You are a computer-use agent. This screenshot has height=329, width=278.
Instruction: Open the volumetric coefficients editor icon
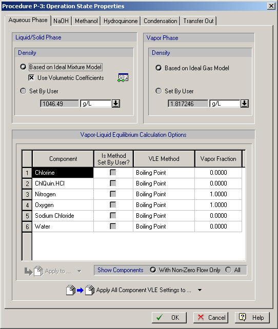point(123,77)
